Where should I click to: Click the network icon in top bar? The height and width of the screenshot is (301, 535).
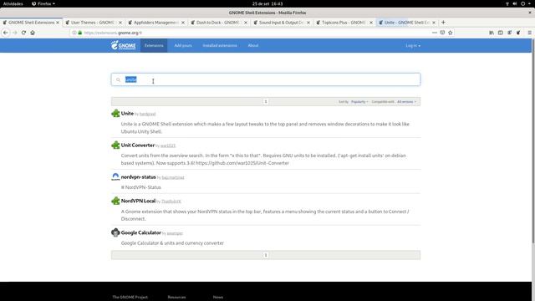click(507, 3)
